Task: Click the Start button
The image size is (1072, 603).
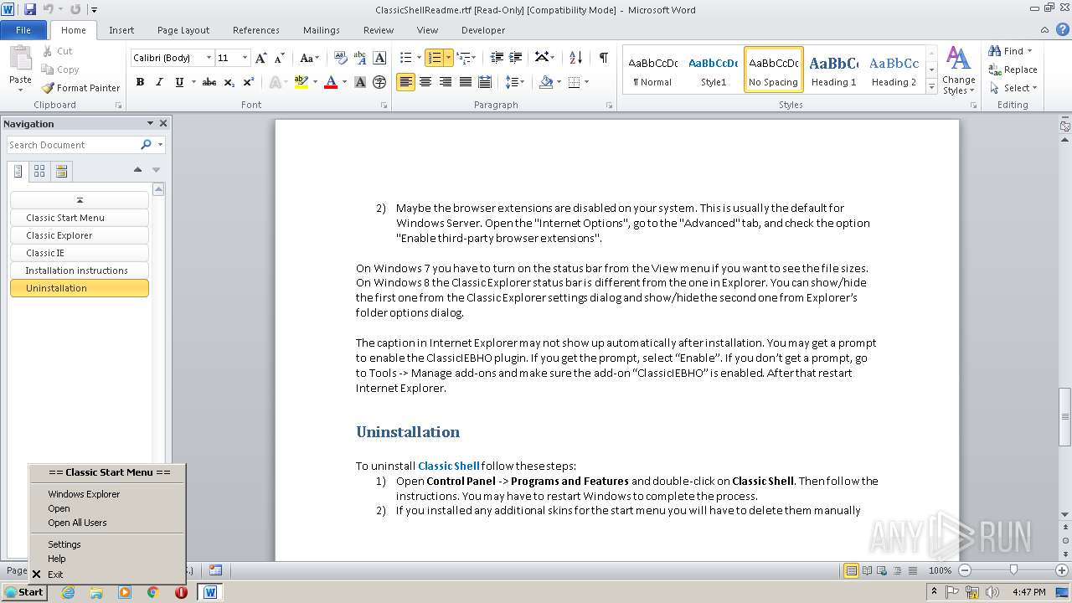Action: (x=24, y=592)
